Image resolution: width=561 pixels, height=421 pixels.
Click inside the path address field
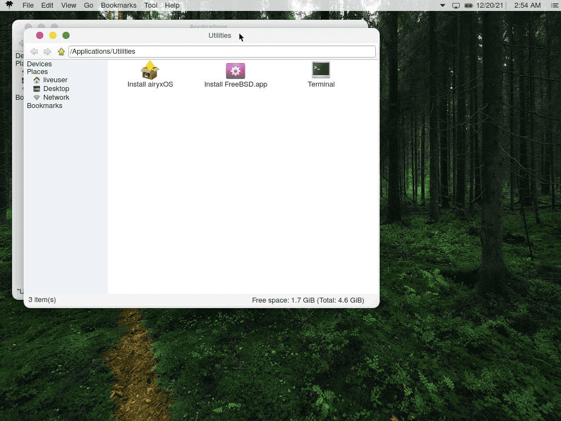(219, 51)
